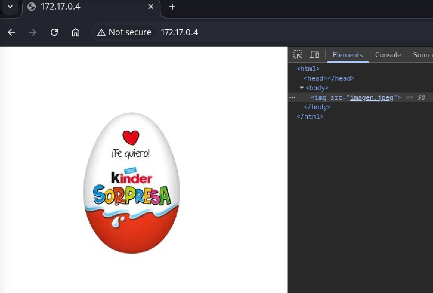Click the forward navigation arrow
This screenshot has width=433, height=293.
pos(33,32)
